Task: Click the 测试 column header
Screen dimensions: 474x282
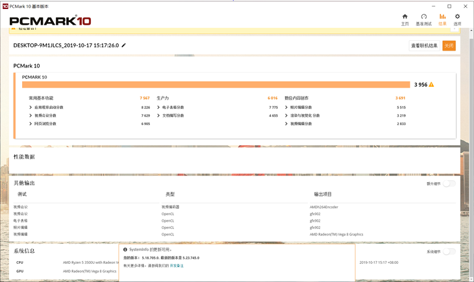Action: [x=22, y=194]
